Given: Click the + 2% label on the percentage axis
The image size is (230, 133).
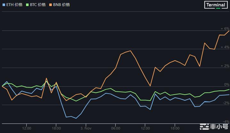Looking at the screenshot, I should pos(225,66).
